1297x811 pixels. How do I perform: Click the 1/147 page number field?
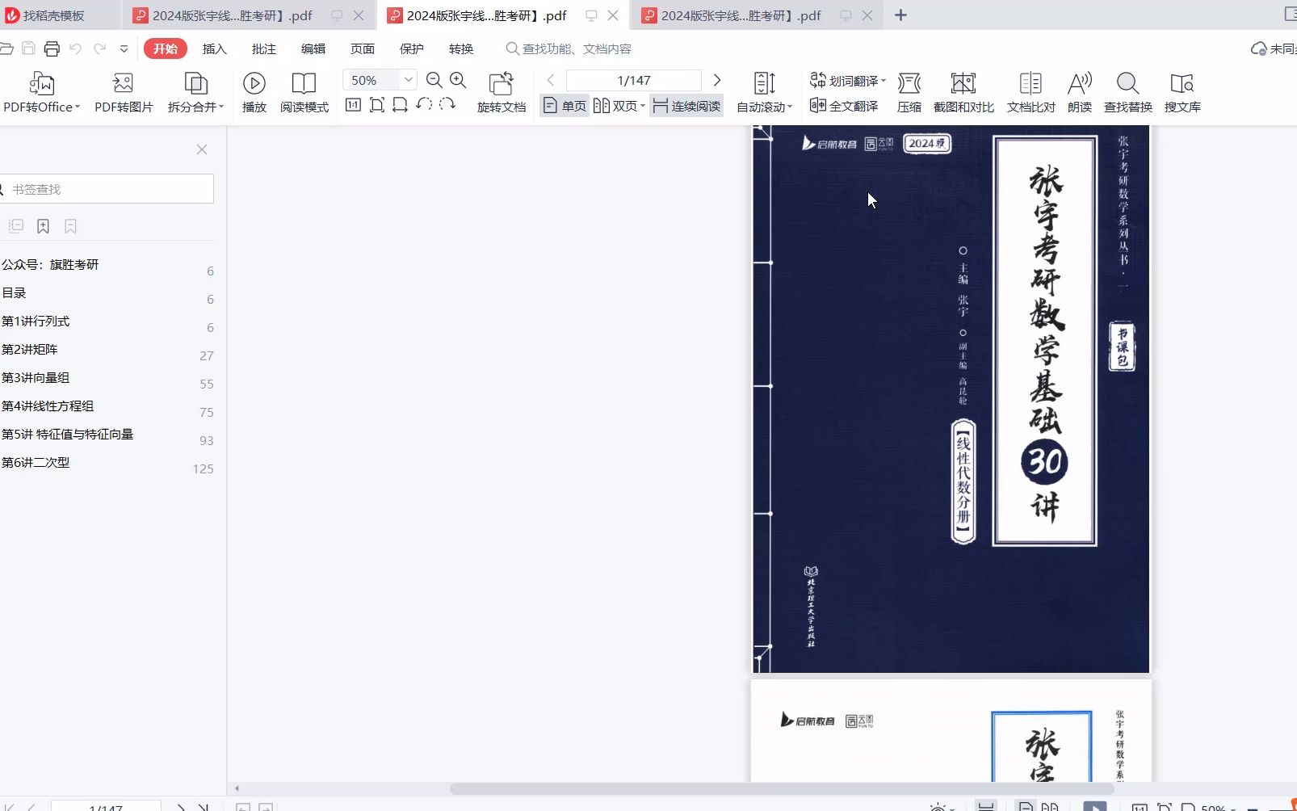(634, 80)
